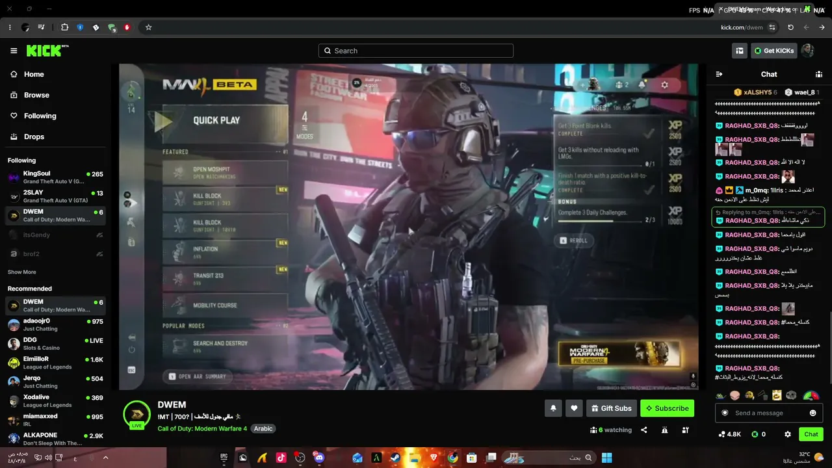Open Epic Games Launcher from the taskbar
Screen dimensions: 832x468
coord(224,458)
